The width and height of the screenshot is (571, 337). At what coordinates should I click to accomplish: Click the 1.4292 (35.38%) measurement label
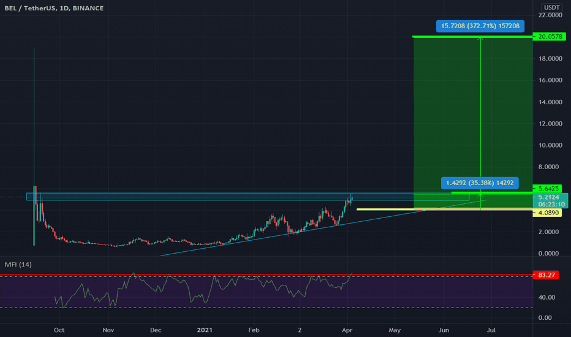480,183
